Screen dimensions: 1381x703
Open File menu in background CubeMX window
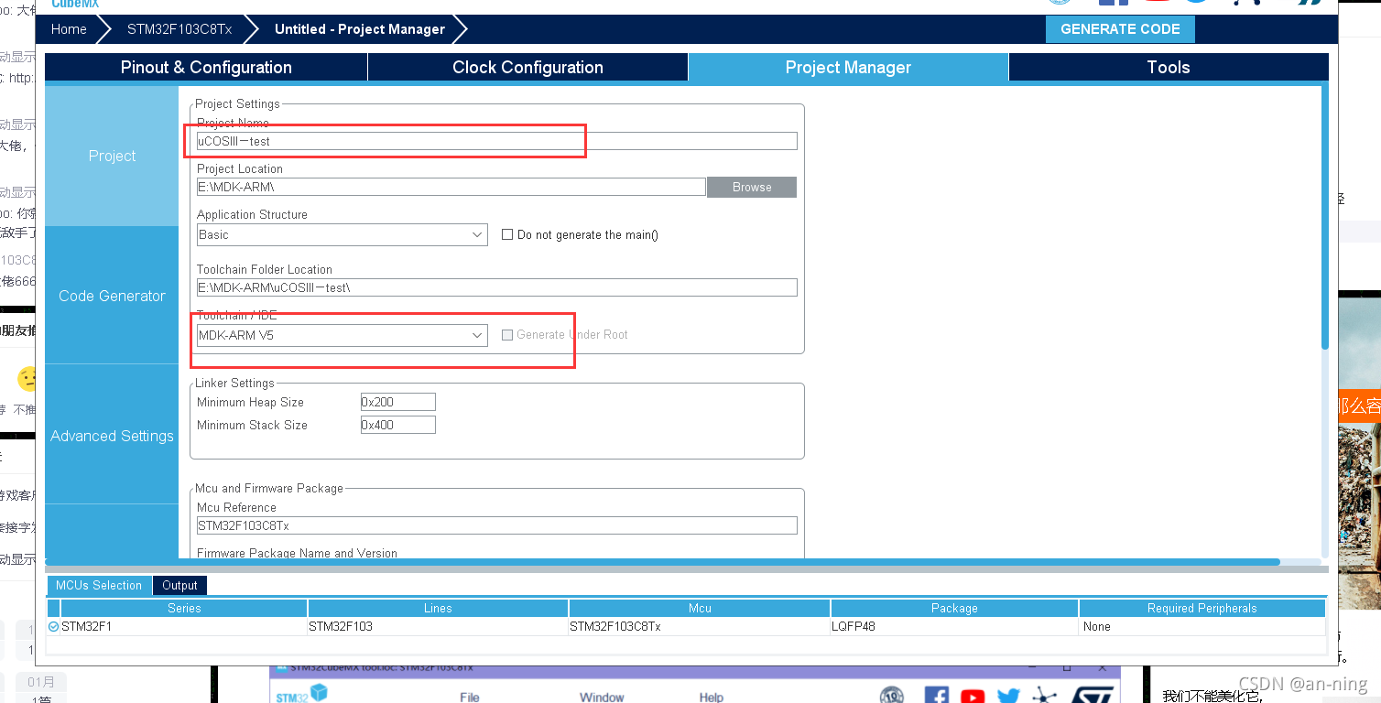(470, 697)
